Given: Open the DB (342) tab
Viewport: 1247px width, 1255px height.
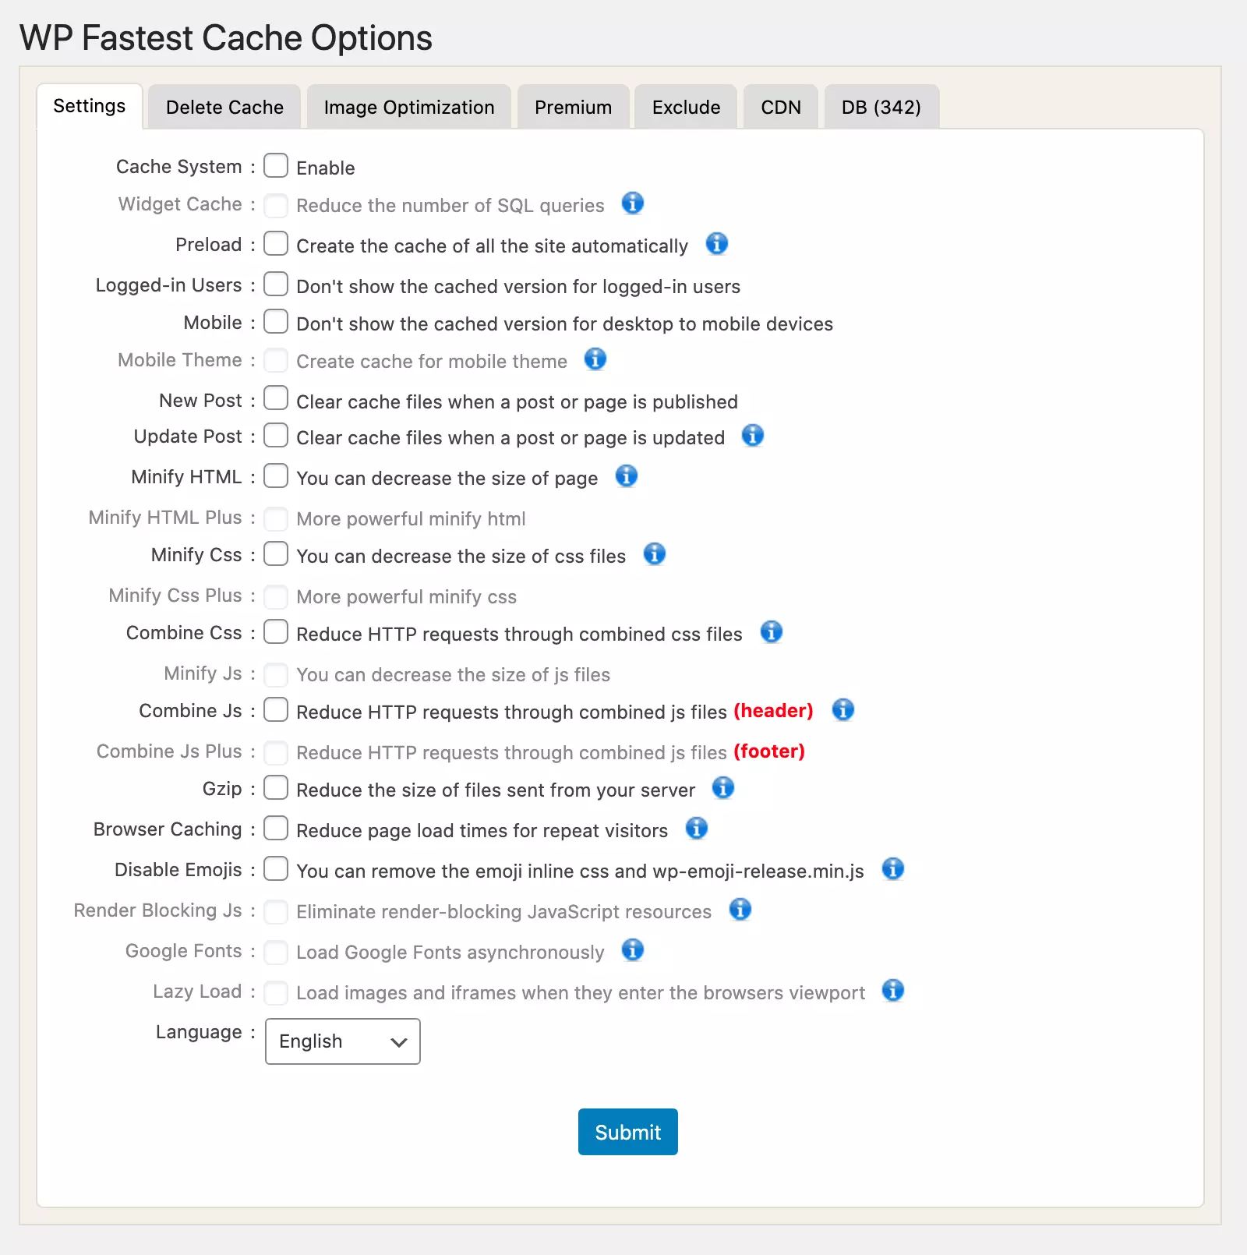Looking at the screenshot, I should pos(881,107).
